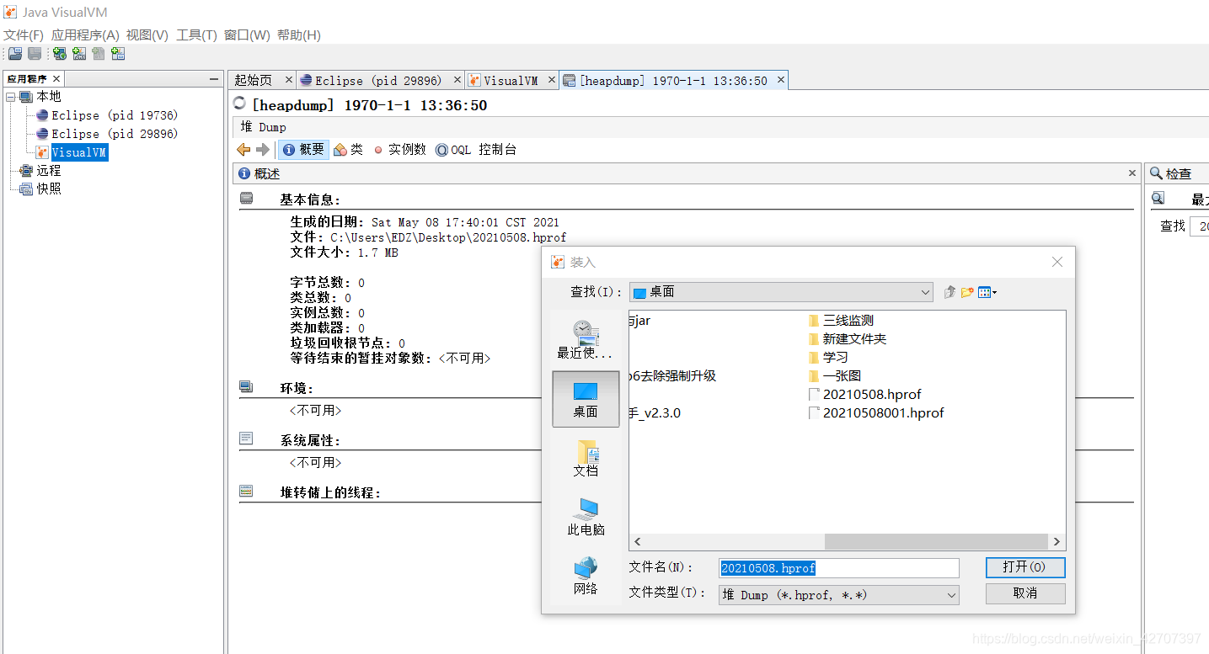Select the 新建文件夹 folder
Screen dimensions: 1209x654
(848, 339)
